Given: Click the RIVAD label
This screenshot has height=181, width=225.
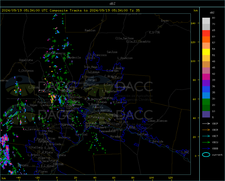Looking at the screenshot, I should tap(103, 123).
